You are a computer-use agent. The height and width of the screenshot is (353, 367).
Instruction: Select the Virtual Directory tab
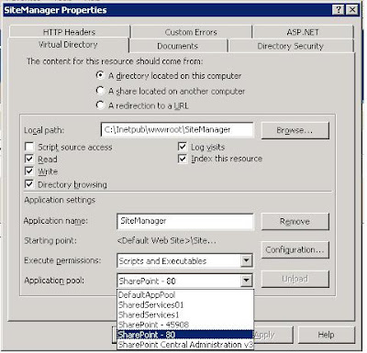click(x=68, y=45)
